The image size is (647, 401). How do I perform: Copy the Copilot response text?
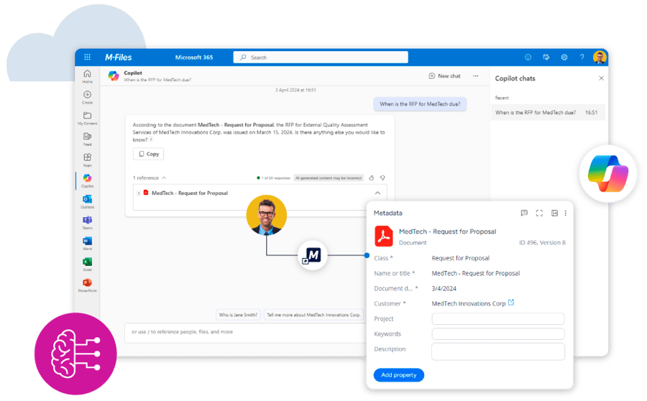point(148,154)
